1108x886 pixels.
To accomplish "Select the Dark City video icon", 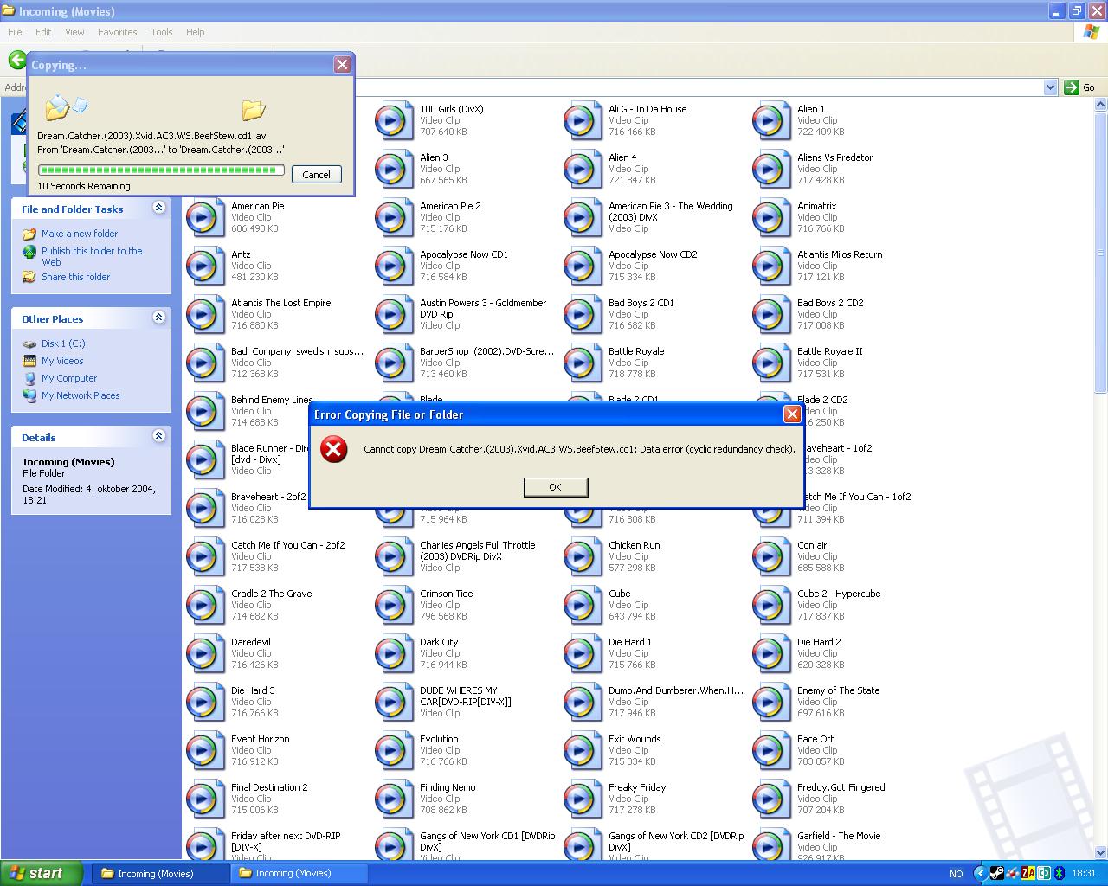I will (x=393, y=654).
